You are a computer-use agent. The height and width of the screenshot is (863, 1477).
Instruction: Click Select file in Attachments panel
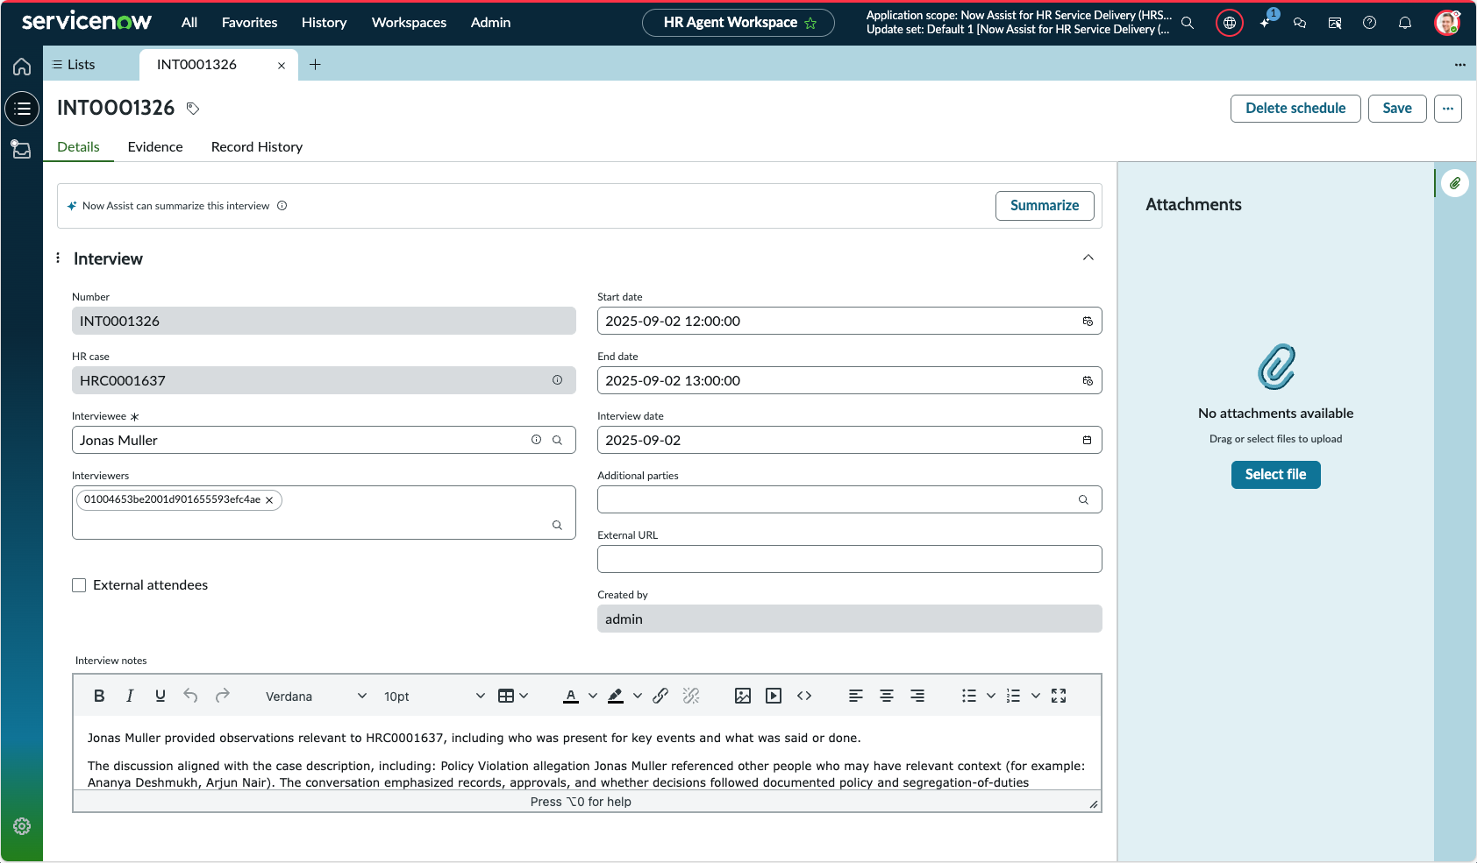(1275, 475)
